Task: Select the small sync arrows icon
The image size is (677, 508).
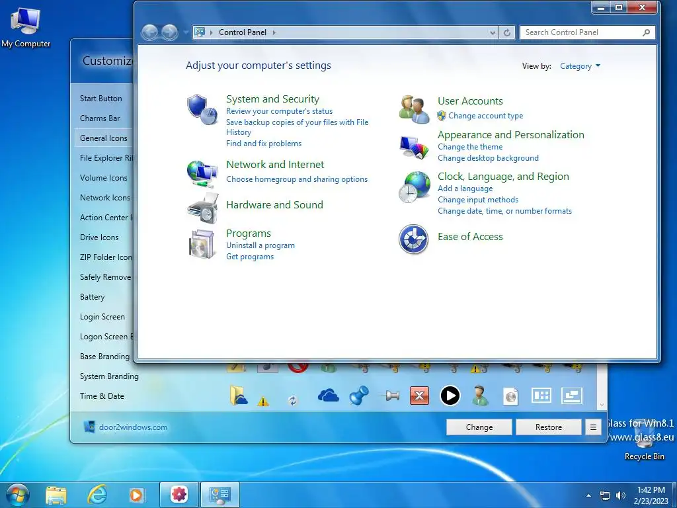Action: pos(293,400)
